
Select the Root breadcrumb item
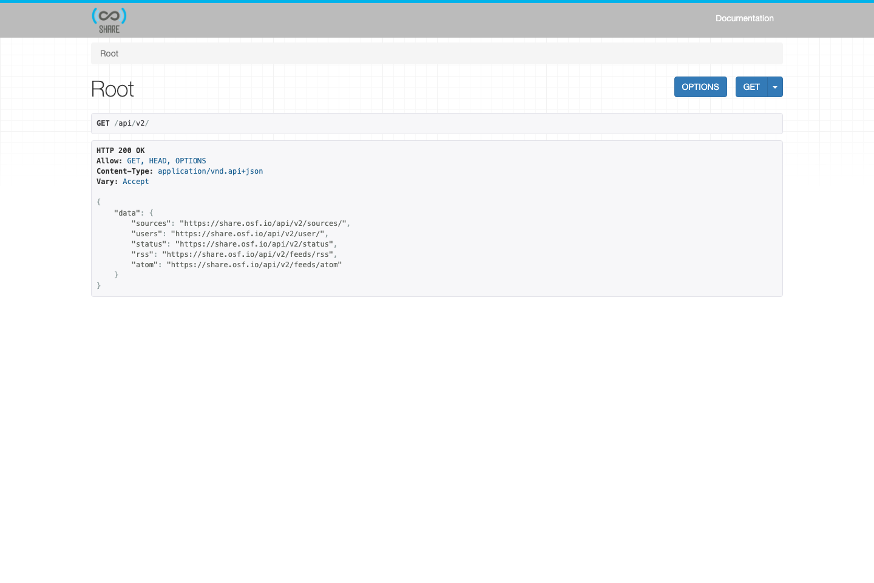point(109,53)
